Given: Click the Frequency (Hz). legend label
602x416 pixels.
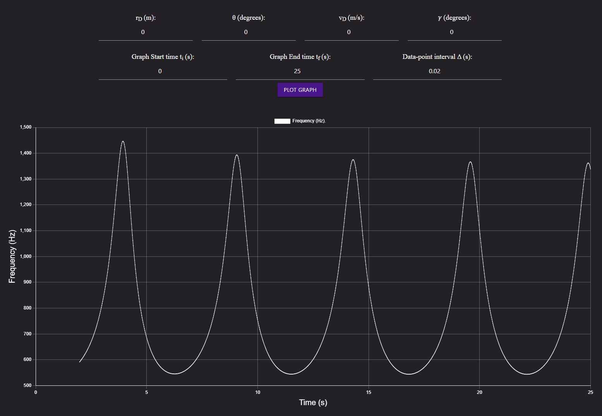Looking at the screenshot, I should coord(309,121).
